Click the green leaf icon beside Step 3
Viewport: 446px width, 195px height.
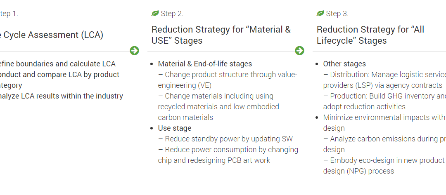pos(320,13)
